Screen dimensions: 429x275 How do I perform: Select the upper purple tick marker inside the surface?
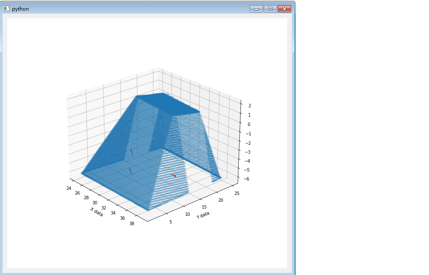click(132, 152)
